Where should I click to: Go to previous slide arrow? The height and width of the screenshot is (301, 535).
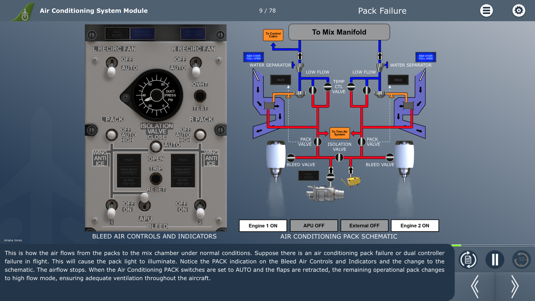pos(475,287)
